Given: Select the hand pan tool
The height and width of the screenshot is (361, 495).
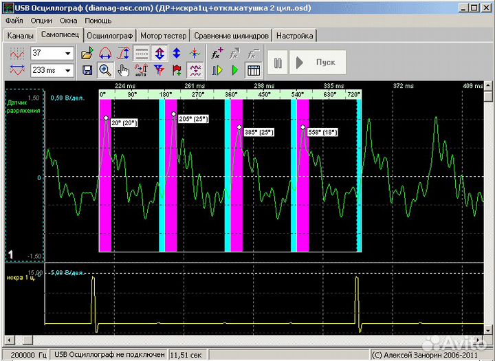Looking at the screenshot, I should click(x=124, y=70).
